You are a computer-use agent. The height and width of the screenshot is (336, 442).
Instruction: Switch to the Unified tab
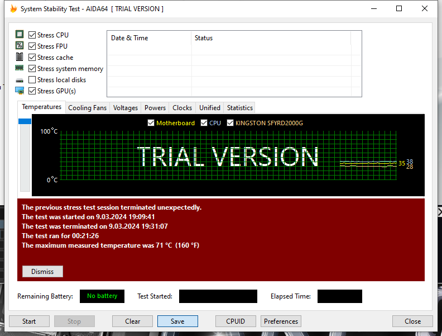click(x=210, y=108)
